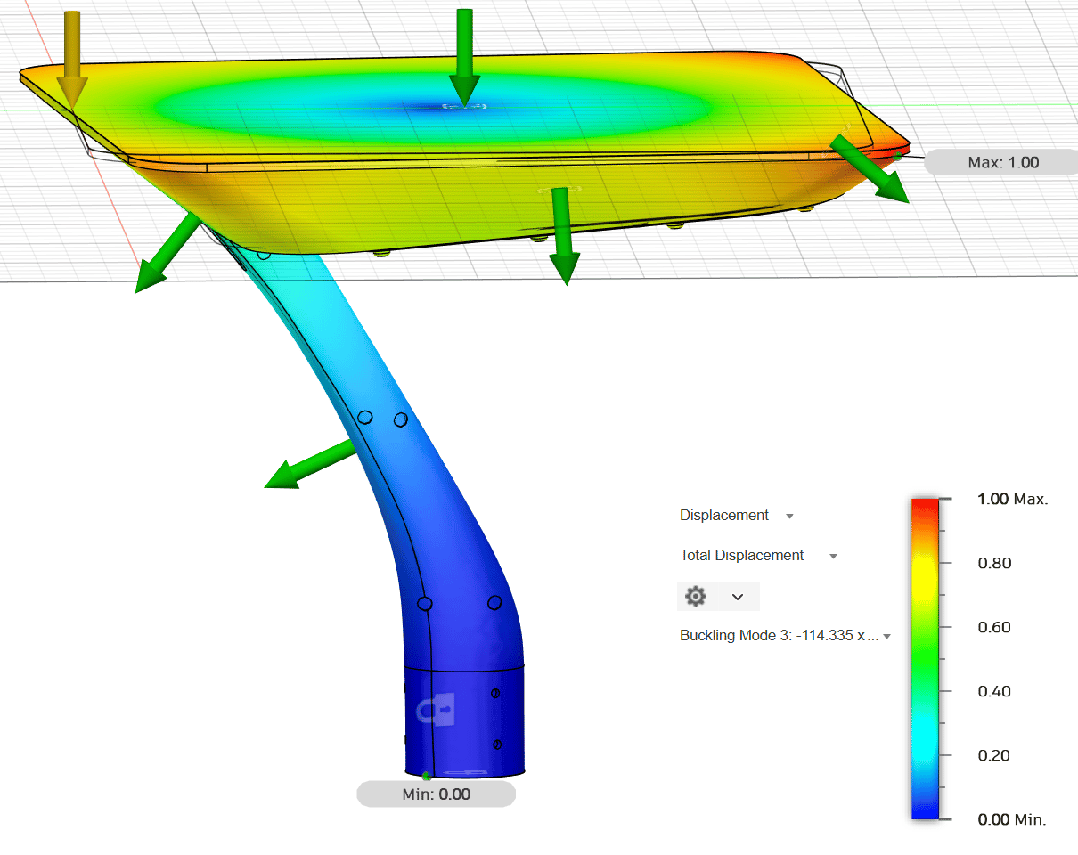Image resolution: width=1078 pixels, height=855 pixels.
Task: Open the Buckling Mode 3 selector dropdown
Action: [785, 636]
